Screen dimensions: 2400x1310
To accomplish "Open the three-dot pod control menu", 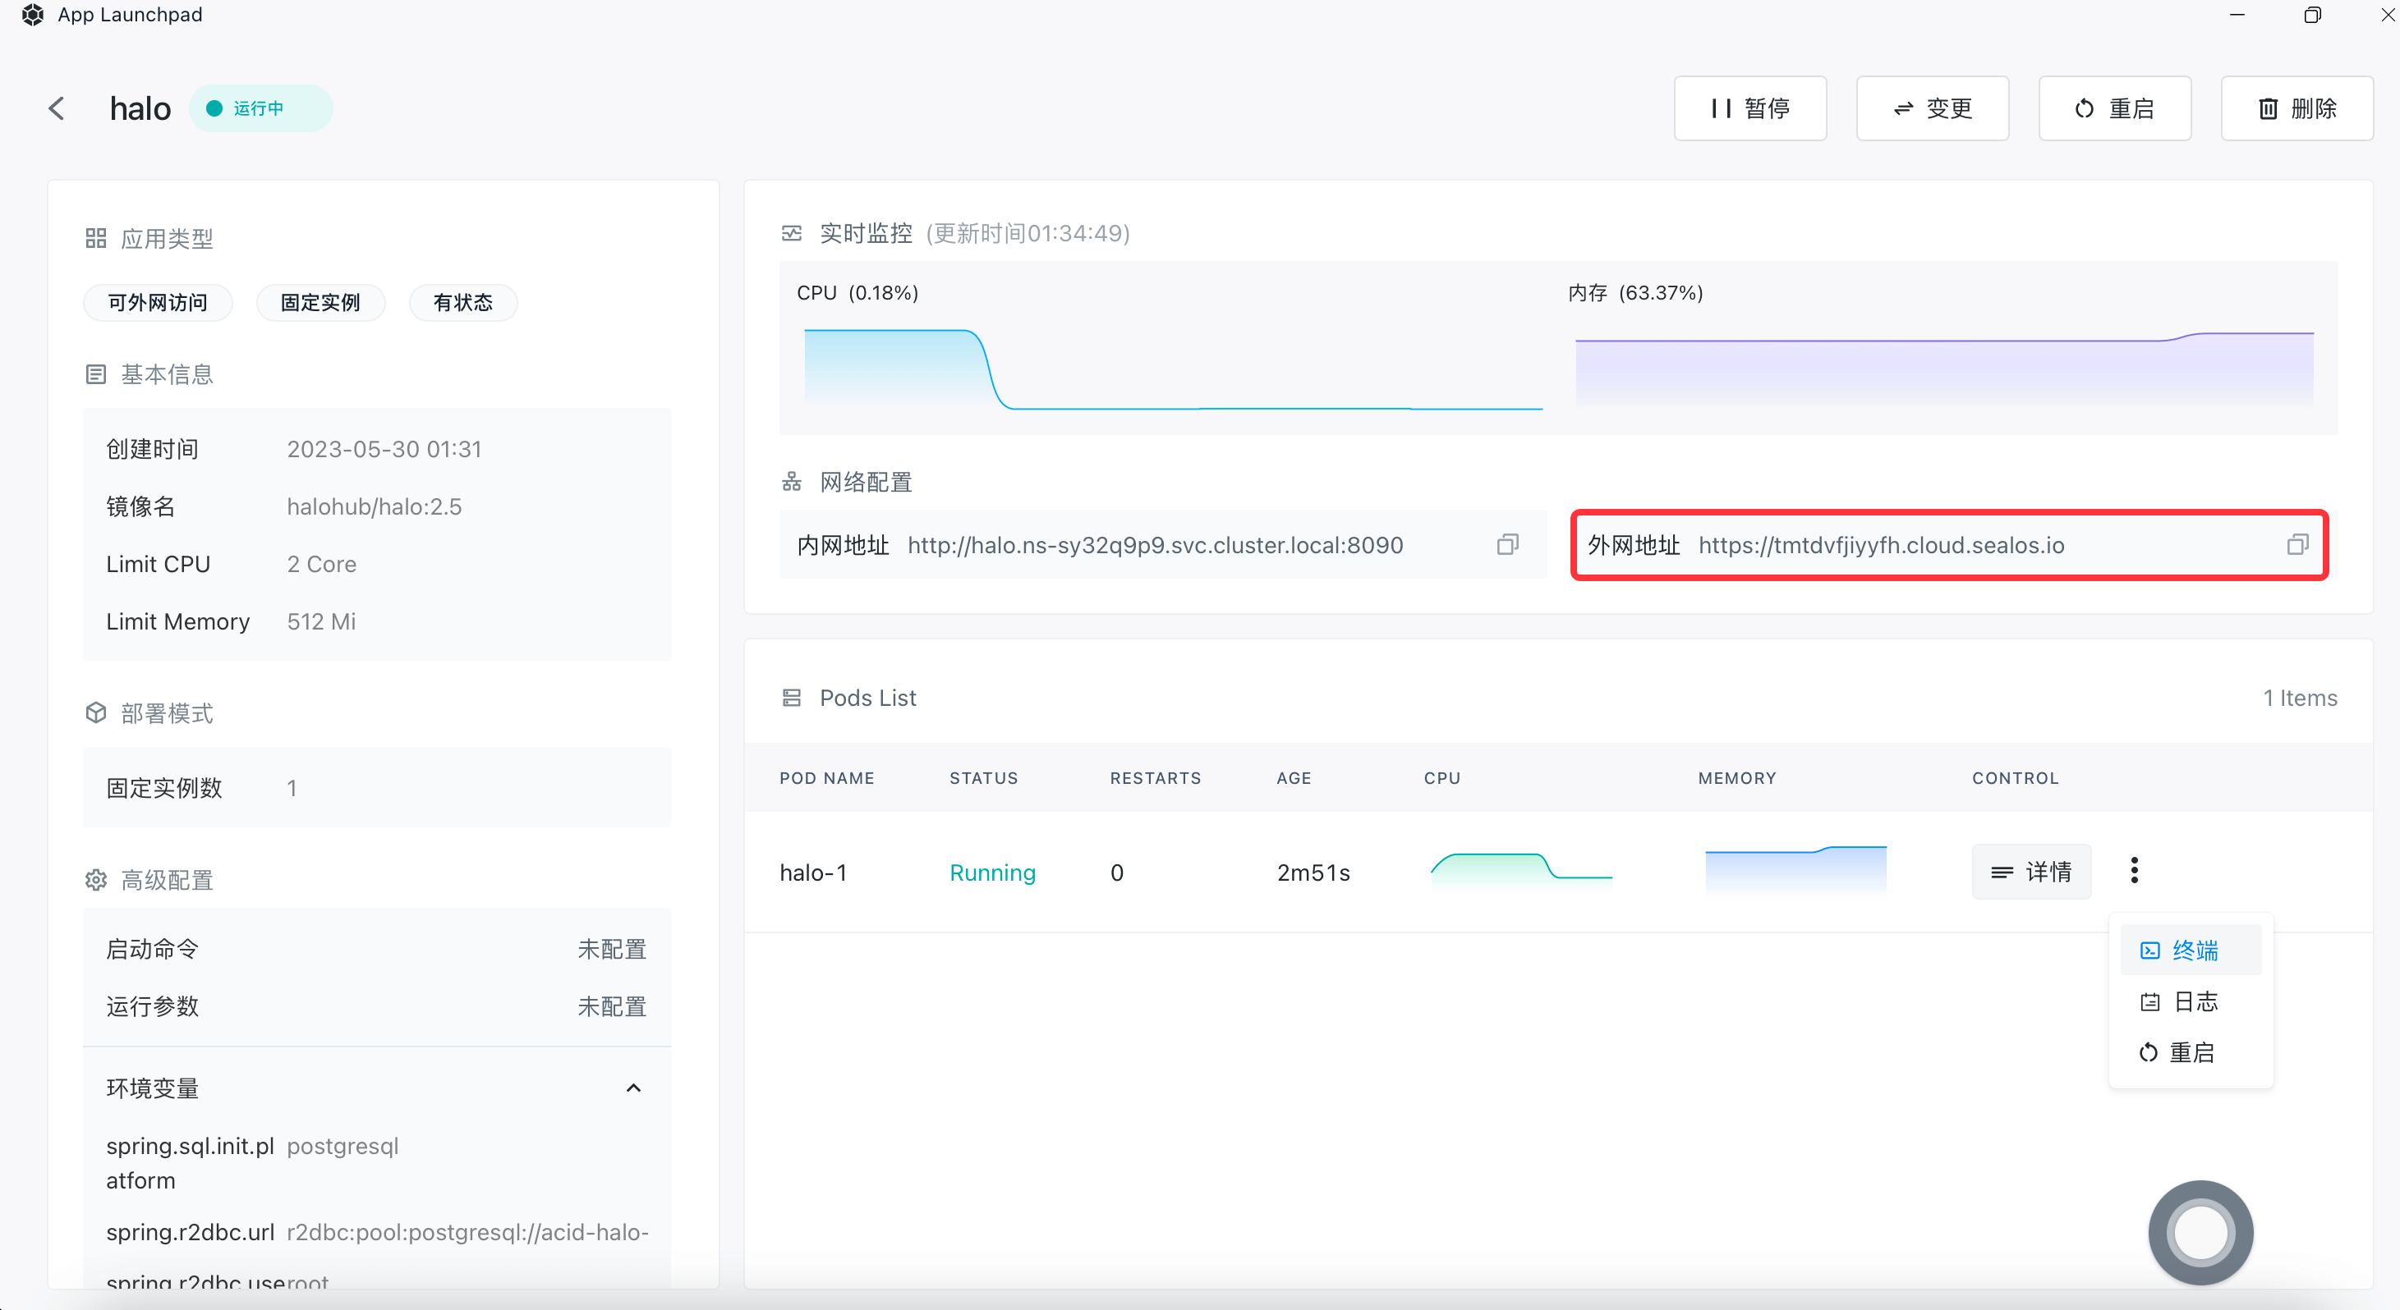I will point(2134,871).
